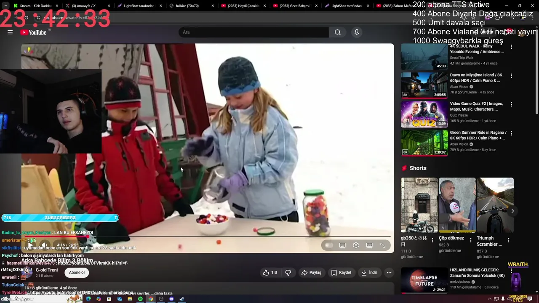Open the Quiz Please channel link
This screenshot has width=539, height=303.
pos(459,115)
